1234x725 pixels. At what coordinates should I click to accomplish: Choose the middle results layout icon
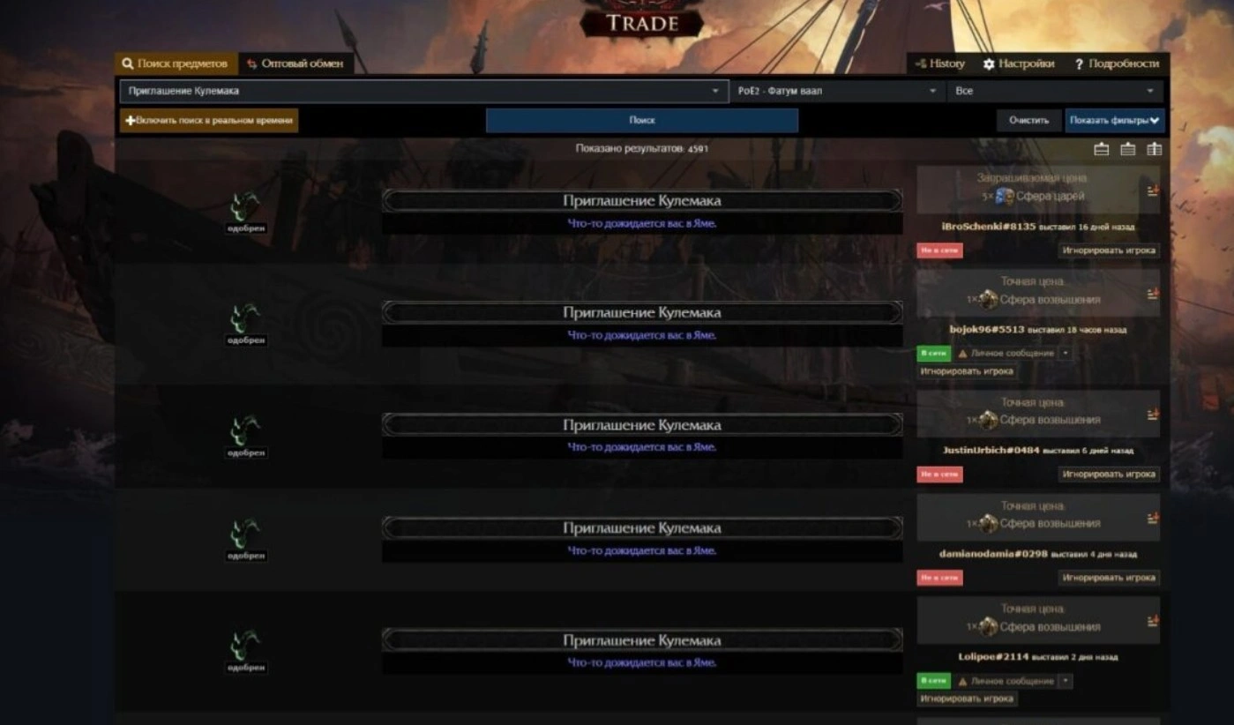[1128, 149]
